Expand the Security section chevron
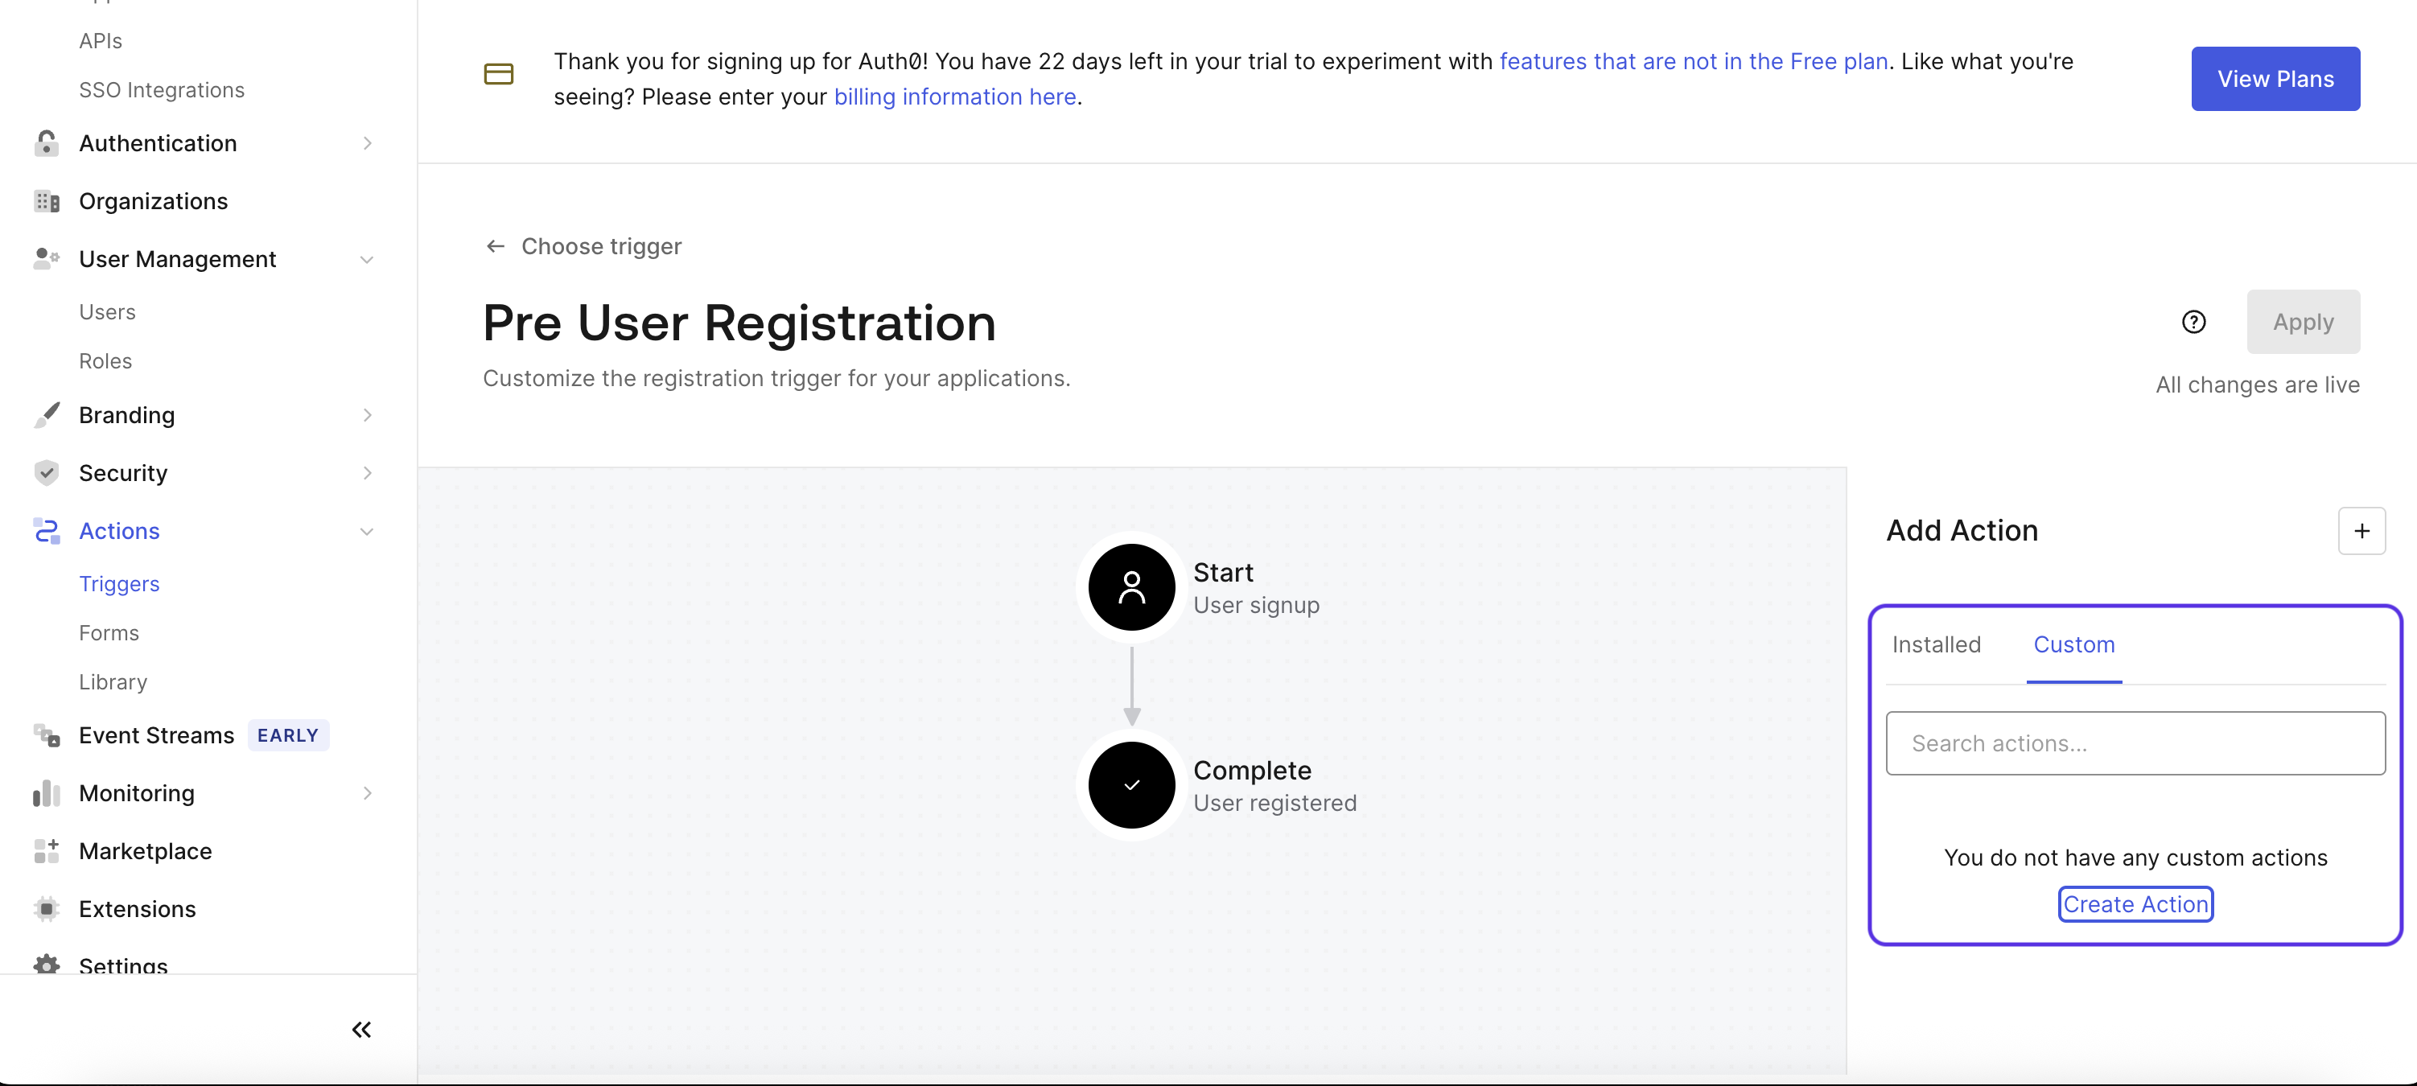2417x1086 pixels. point(367,473)
